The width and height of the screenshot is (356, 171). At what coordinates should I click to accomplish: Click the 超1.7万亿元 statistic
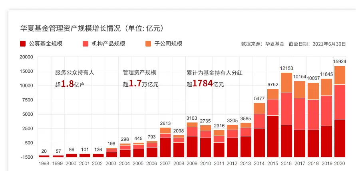pyautogui.click(x=141, y=84)
